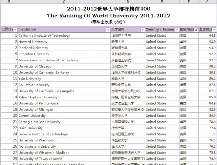Select column B header
217x165 pixels.
click(x=9, y=2)
